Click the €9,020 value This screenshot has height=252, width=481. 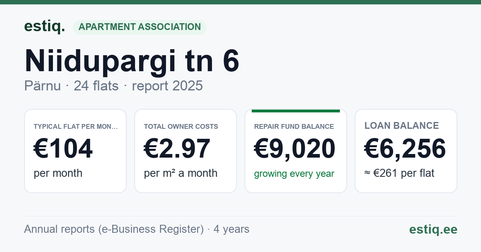pos(295,149)
